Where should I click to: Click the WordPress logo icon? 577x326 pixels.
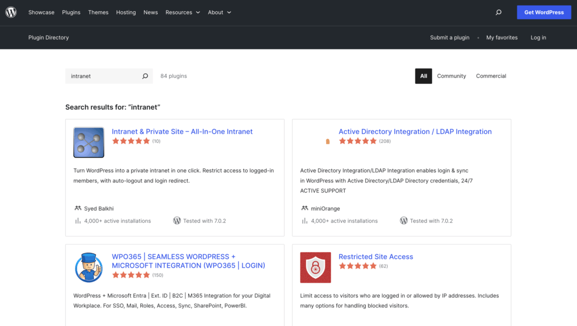point(11,12)
